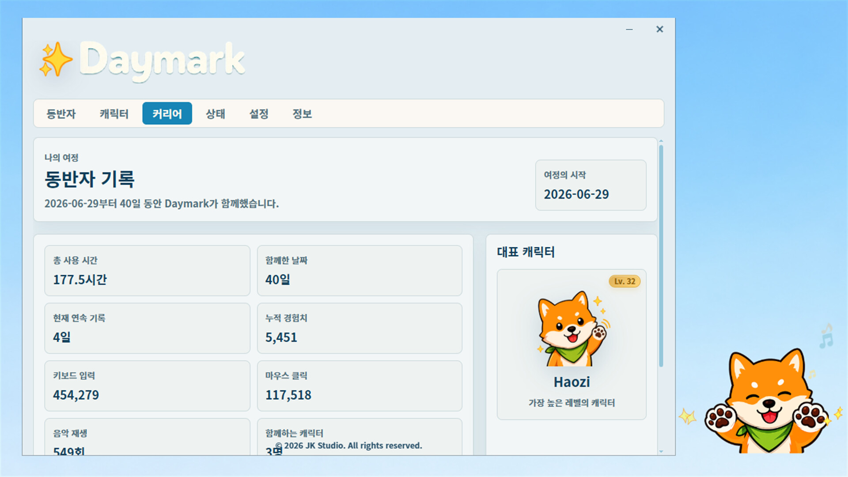Image resolution: width=848 pixels, height=477 pixels.
Task: Click the 음악 재생 label
Action: click(x=70, y=433)
